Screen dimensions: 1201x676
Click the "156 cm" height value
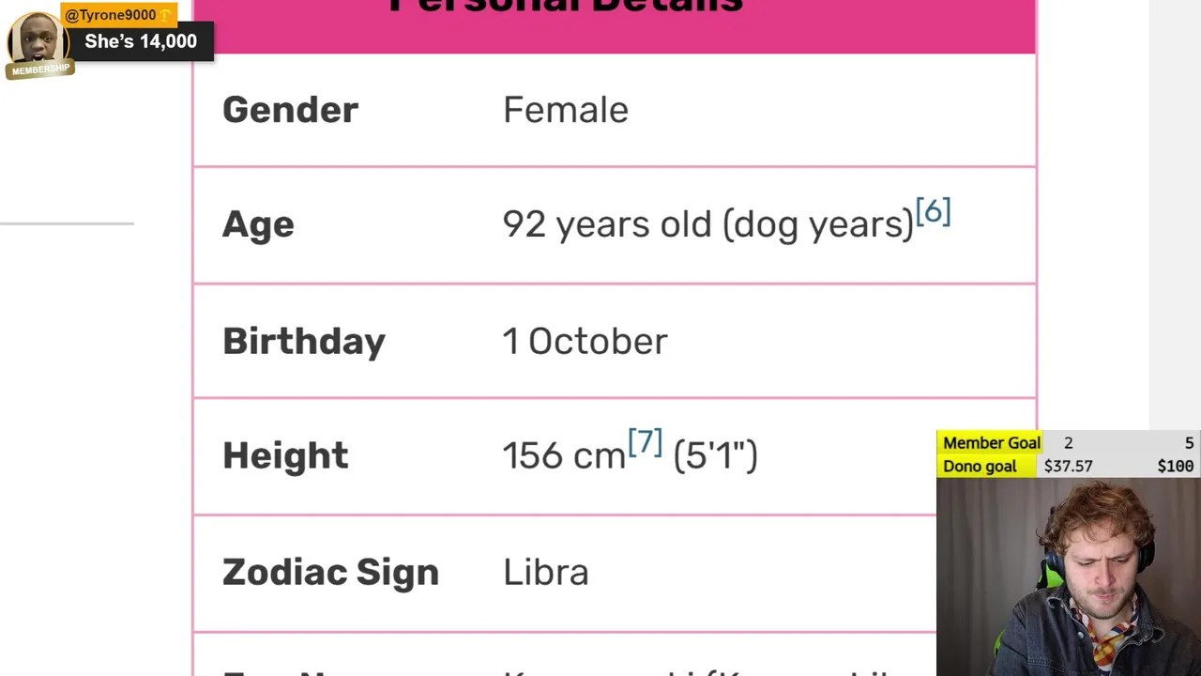tap(563, 456)
